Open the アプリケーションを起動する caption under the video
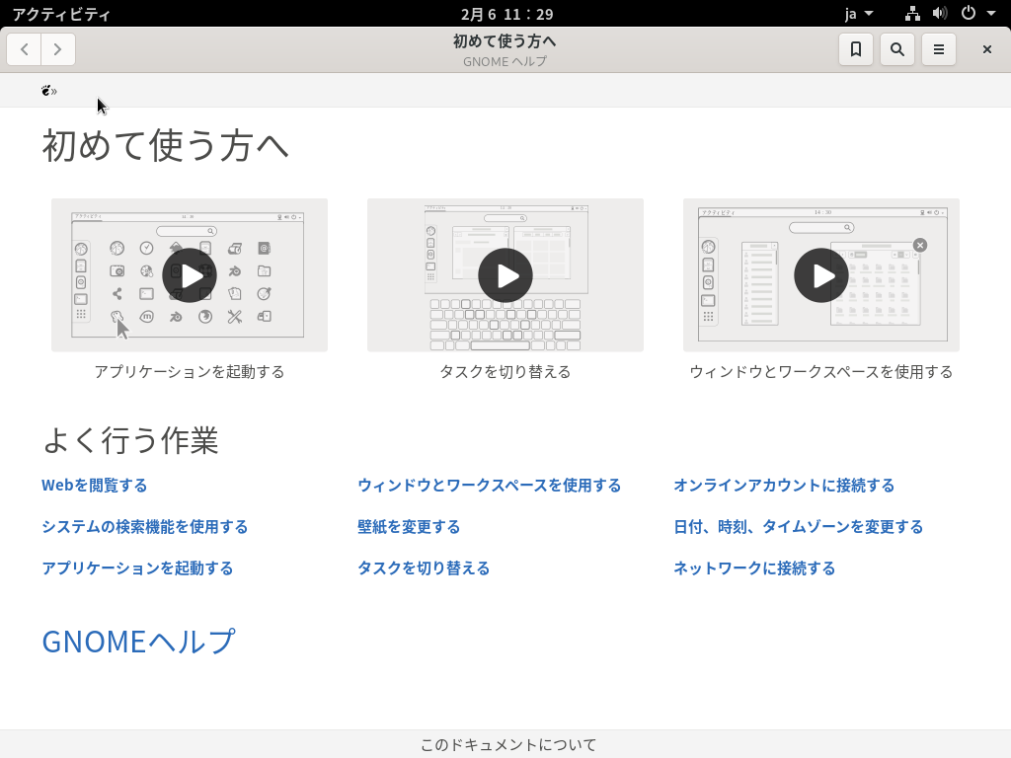 [x=190, y=372]
